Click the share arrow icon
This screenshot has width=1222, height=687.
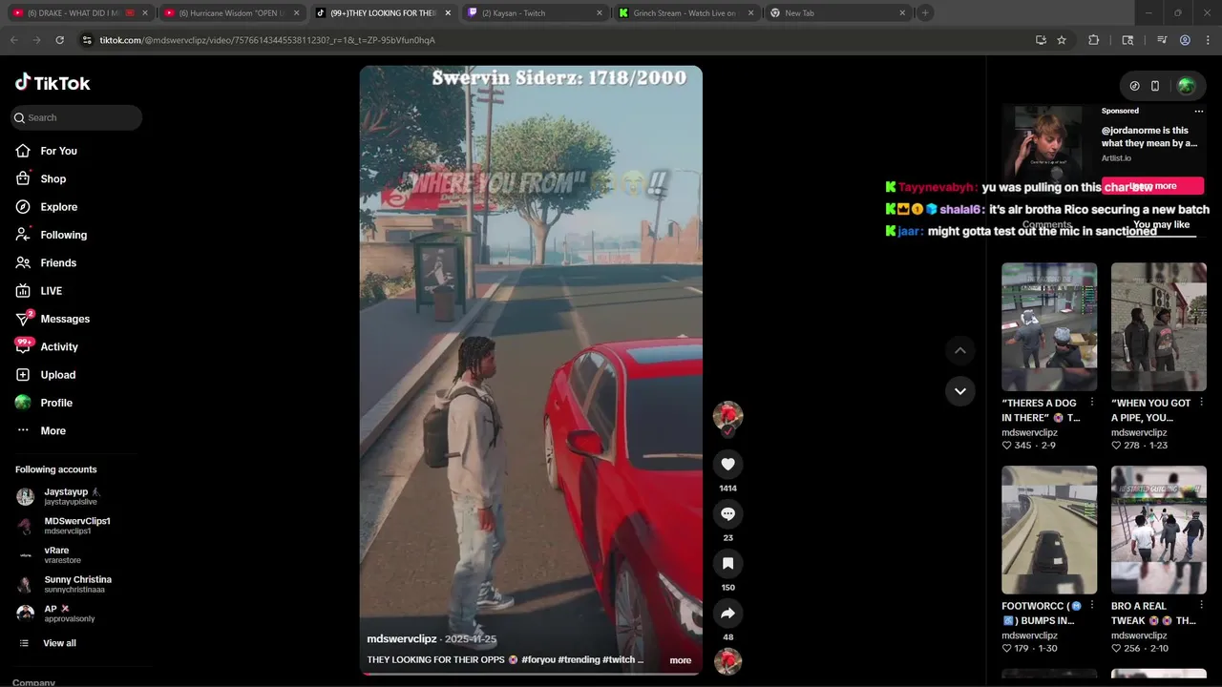(727, 613)
